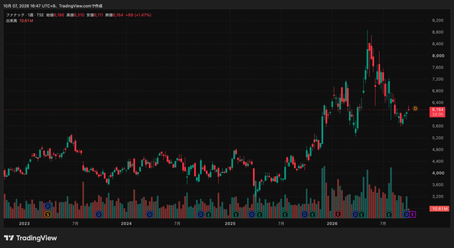The height and width of the screenshot is (248, 454).
Task: Click the 7月 label between 2023 and 2024
Action: tap(75, 224)
